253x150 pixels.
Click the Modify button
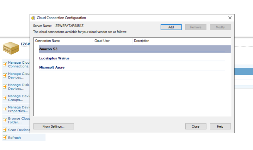pyautogui.click(x=220, y=27)
